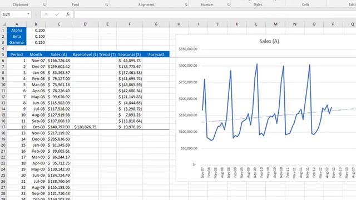Image resolution: width=356 pixels, height=200 pixels.
Task: Click the $350,000.00 axis label
Action: pyautogui.click(x=188, y=49)
